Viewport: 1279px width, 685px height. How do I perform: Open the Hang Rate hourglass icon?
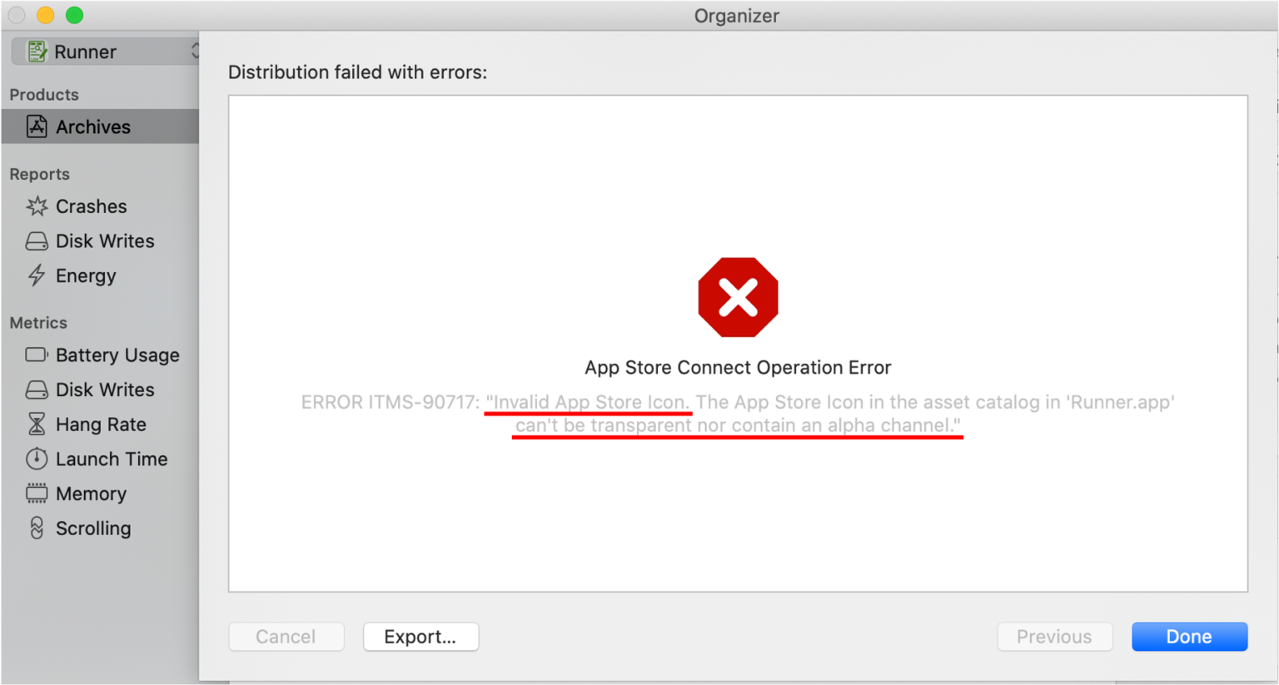click(36, 424)
